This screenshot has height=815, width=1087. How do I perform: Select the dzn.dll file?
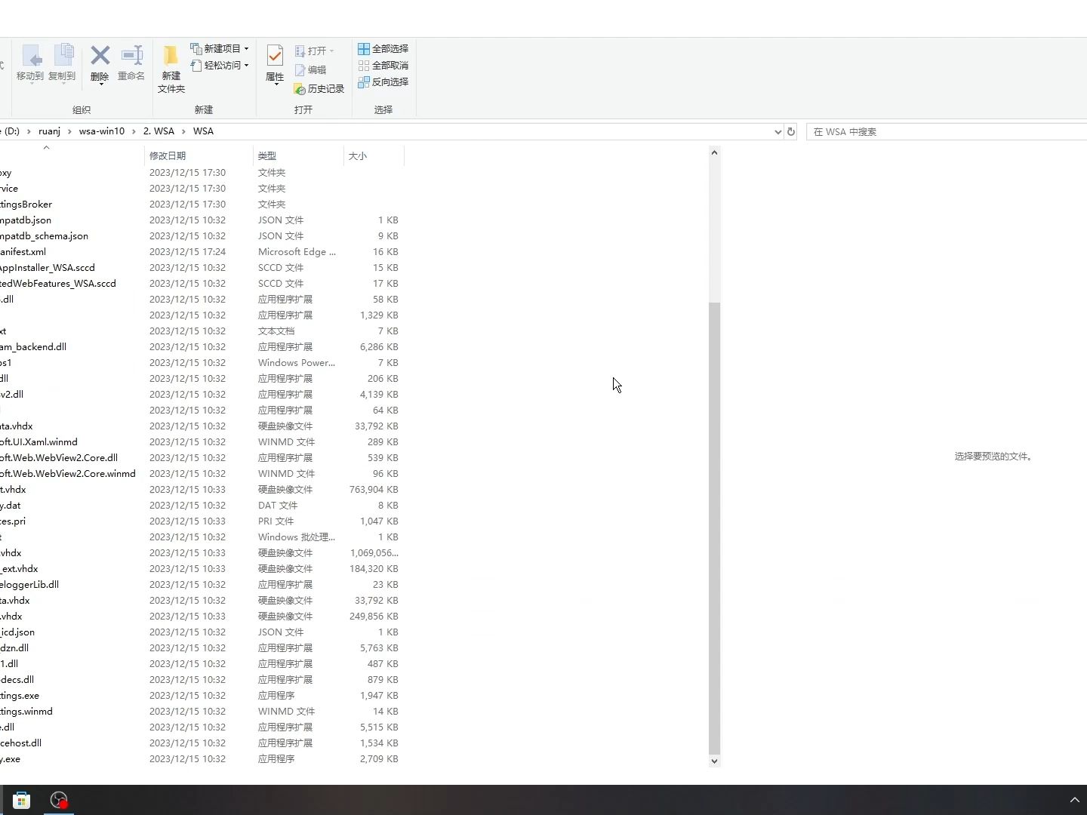click(200, 648)
